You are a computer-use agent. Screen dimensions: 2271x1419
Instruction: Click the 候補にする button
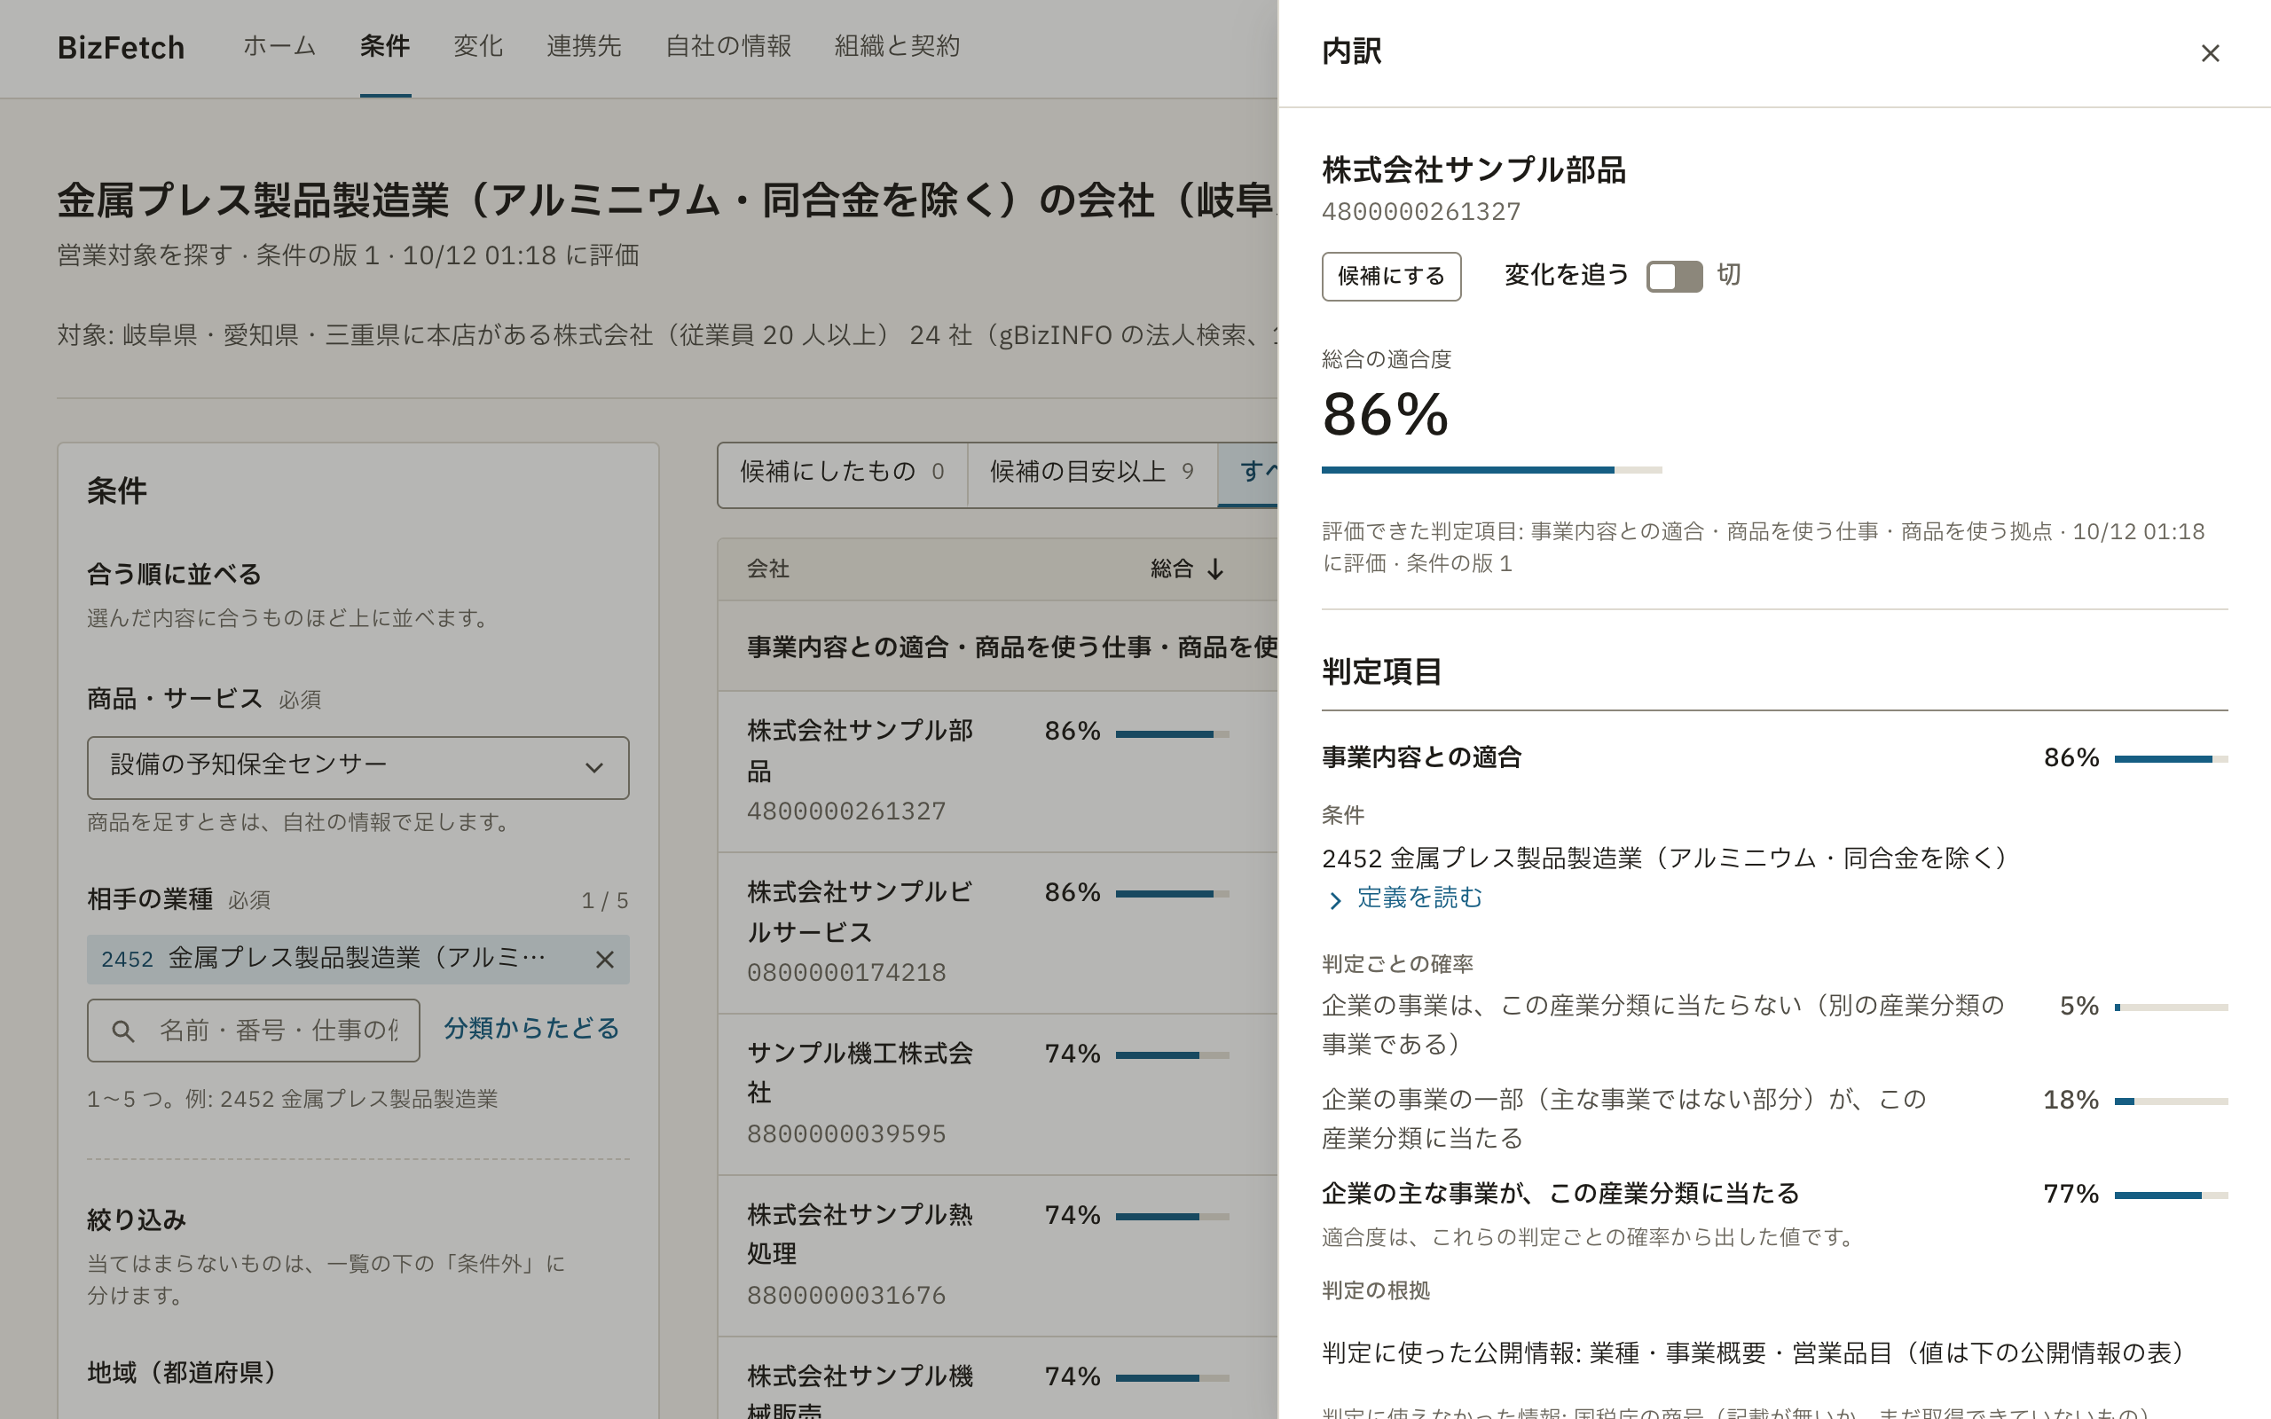point(1391,276)
